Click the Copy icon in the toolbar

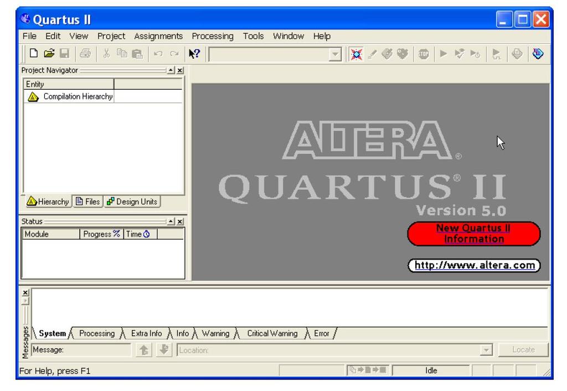(x=122, y=54)
